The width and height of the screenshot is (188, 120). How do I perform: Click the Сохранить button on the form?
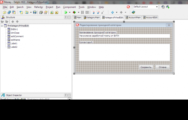[146, 67]
